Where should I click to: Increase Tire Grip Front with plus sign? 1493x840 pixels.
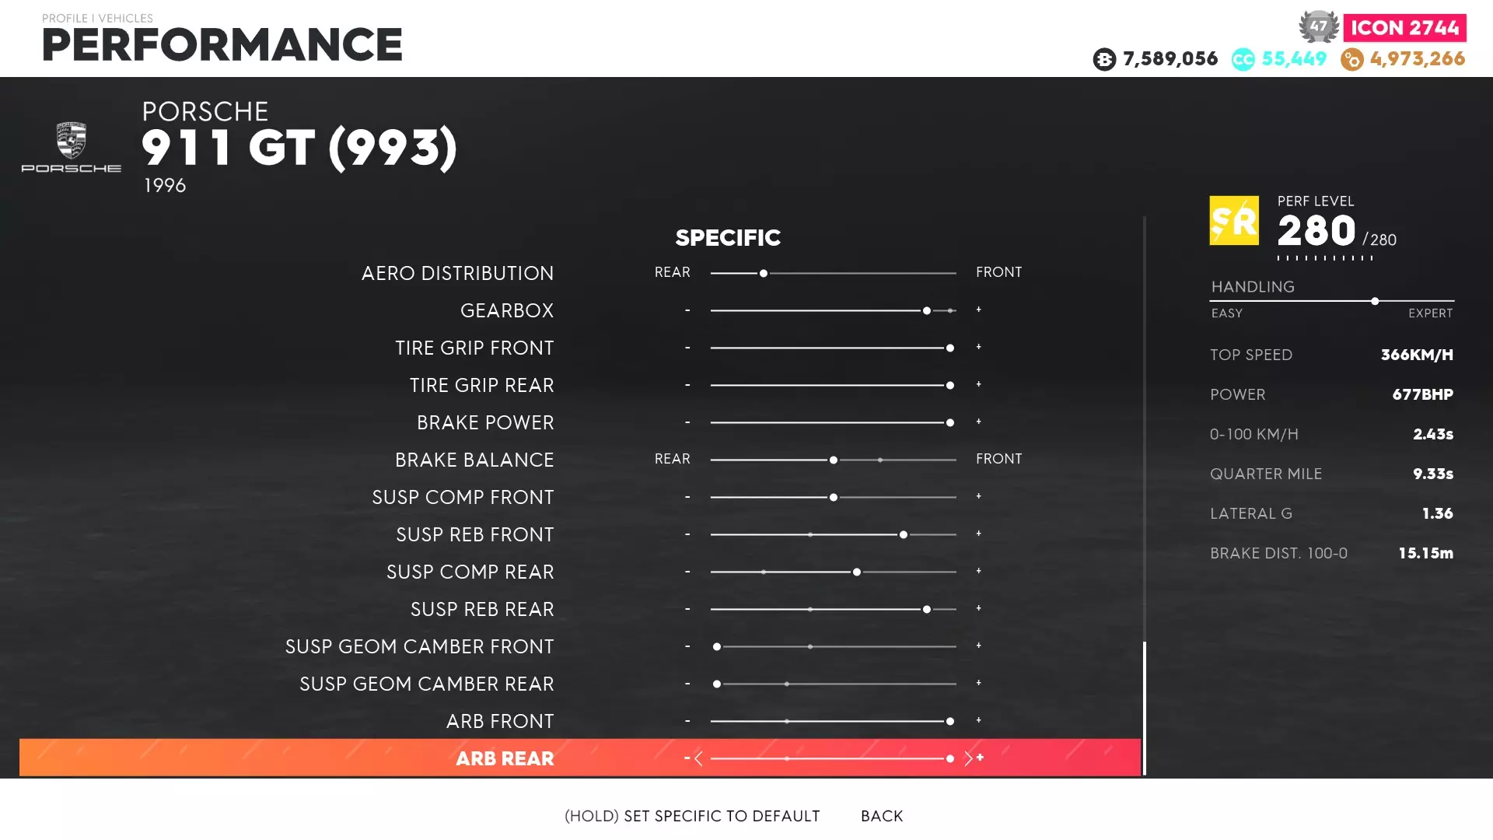click(x=979, y=347)
